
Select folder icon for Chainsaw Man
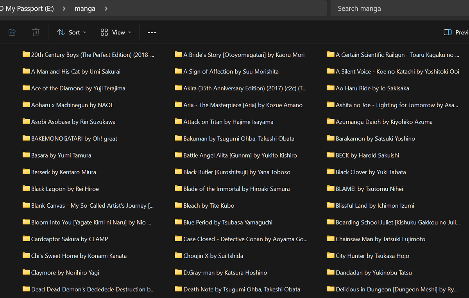(331, 239)
